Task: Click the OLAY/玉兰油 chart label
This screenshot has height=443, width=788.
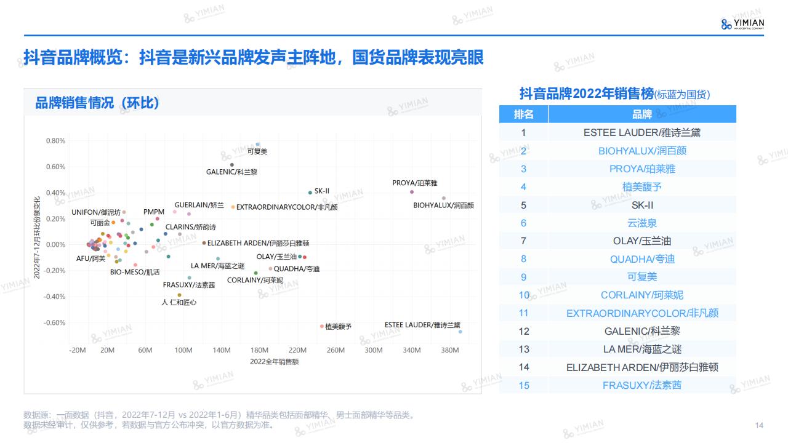Action: (276, 257)
